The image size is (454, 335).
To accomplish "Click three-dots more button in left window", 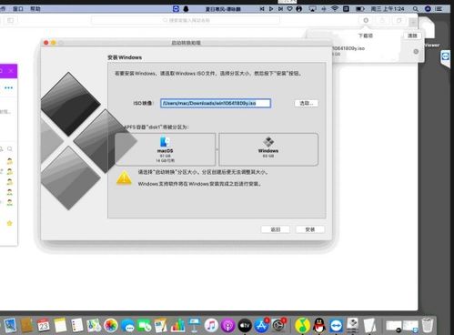I will (x=8, y=88).
